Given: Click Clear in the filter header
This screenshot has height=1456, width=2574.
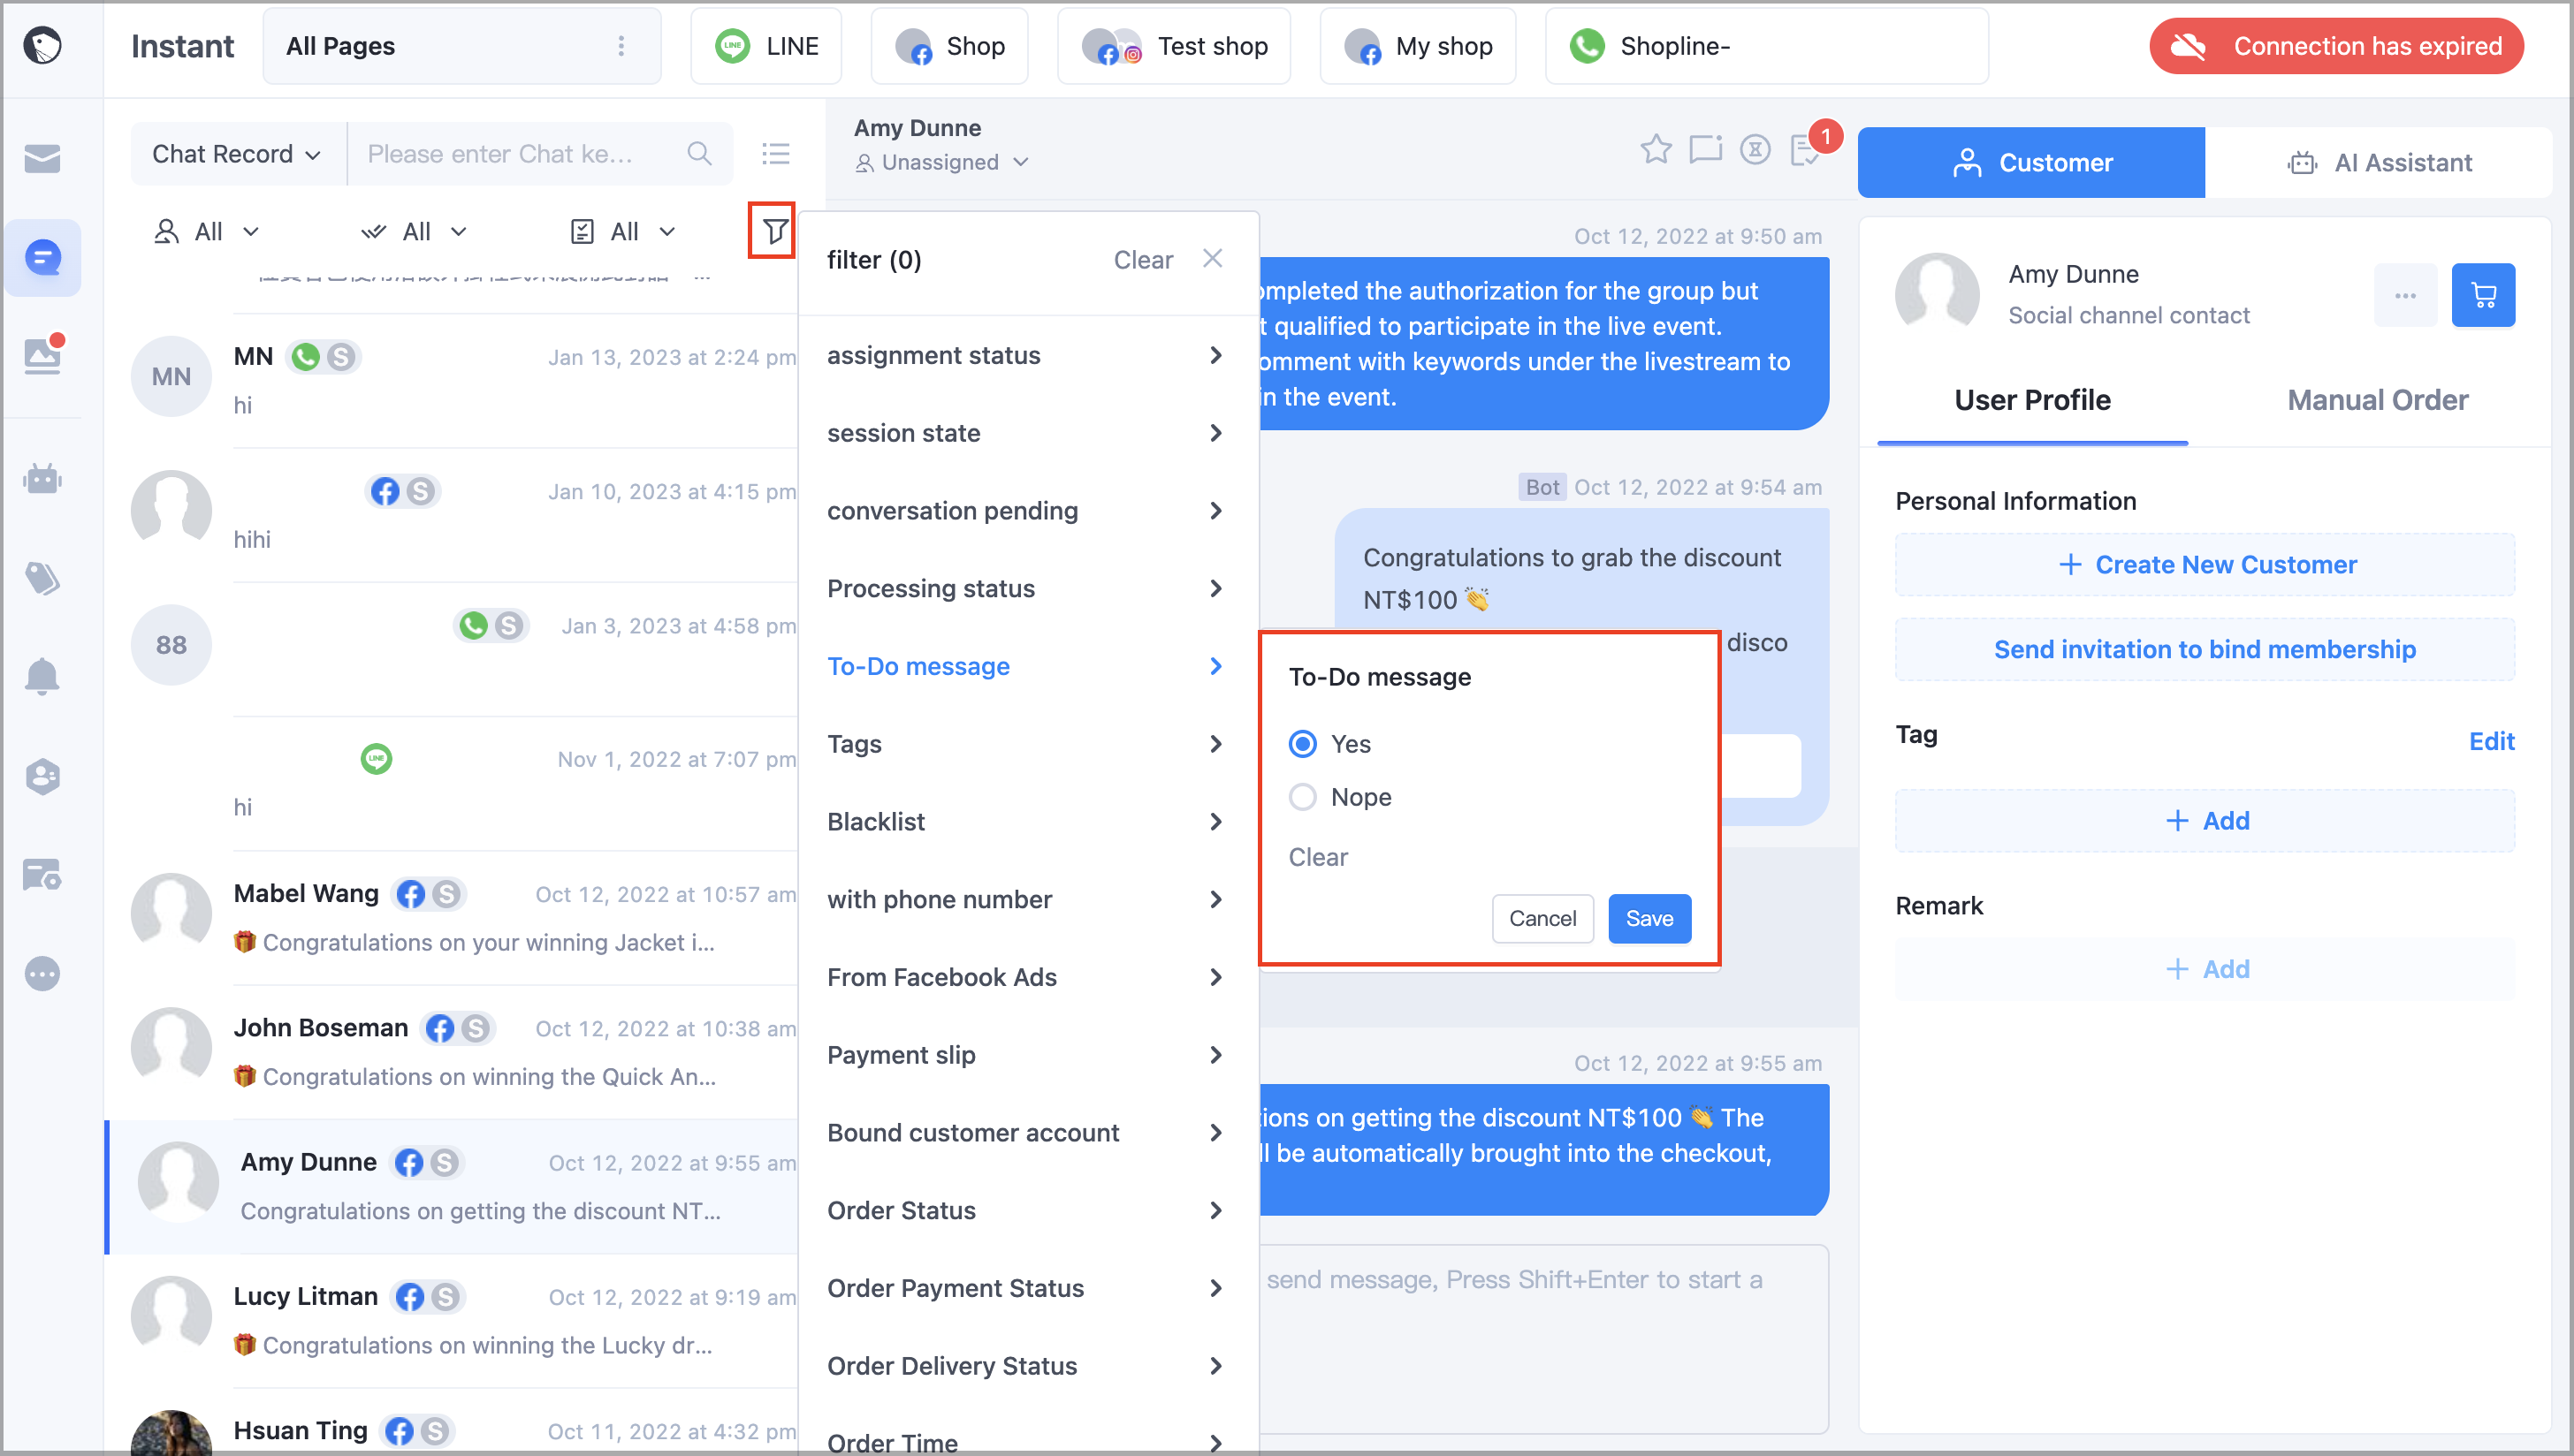Looking at the screenshot, I should 1142,259.
